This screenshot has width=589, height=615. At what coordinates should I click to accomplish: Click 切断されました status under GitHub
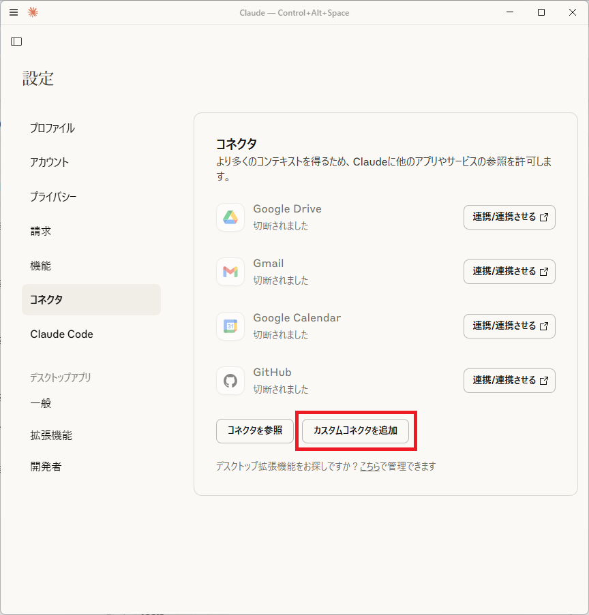[281, 390]
